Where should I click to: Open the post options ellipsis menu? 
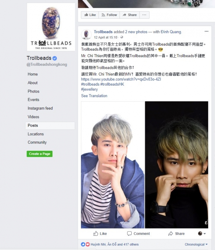point(206,31)
